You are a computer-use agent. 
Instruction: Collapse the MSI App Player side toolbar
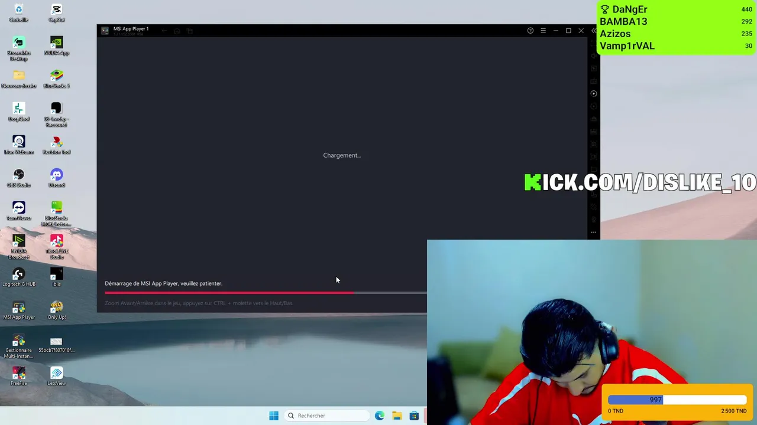tap(594, 31)
